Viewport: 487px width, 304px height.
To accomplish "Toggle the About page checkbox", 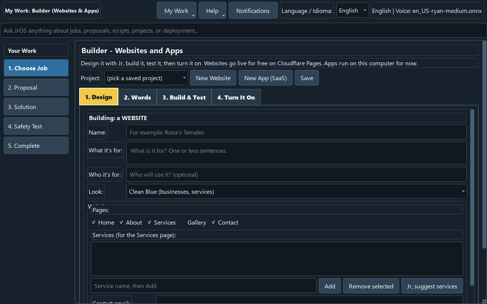I will pos(131,222).
